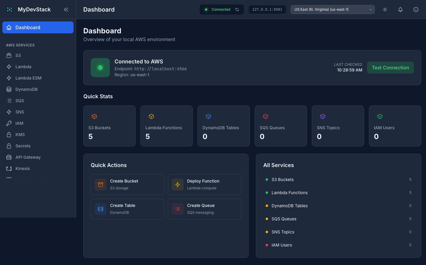Select DynamoDB in the sidebar
Image resolution: width=426 pixels, height=265 pixels.
38,89
